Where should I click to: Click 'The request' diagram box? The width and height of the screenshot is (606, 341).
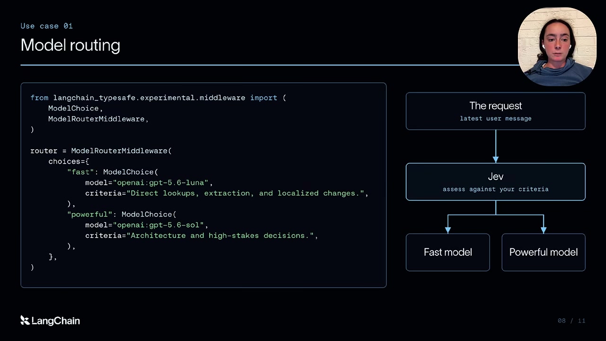coord(496,111)
